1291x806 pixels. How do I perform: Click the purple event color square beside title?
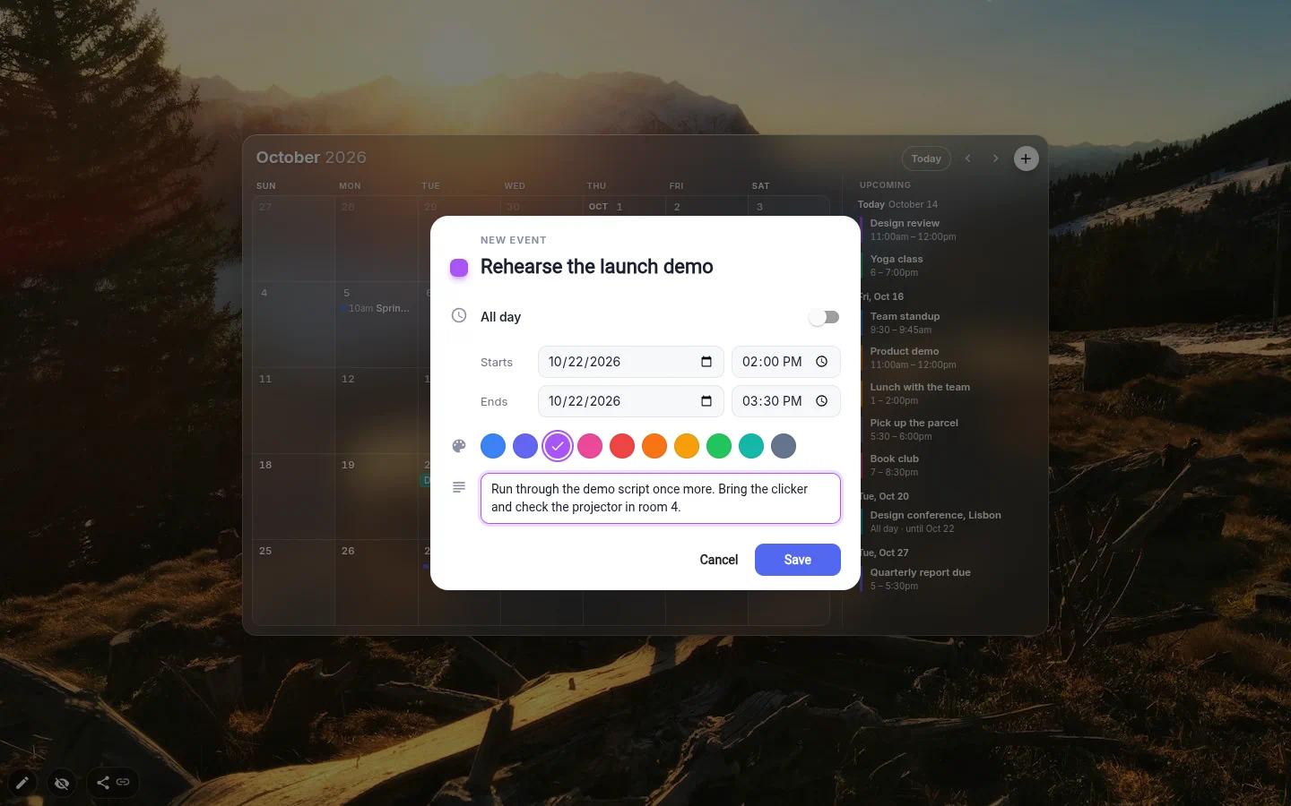pos(459,268)
